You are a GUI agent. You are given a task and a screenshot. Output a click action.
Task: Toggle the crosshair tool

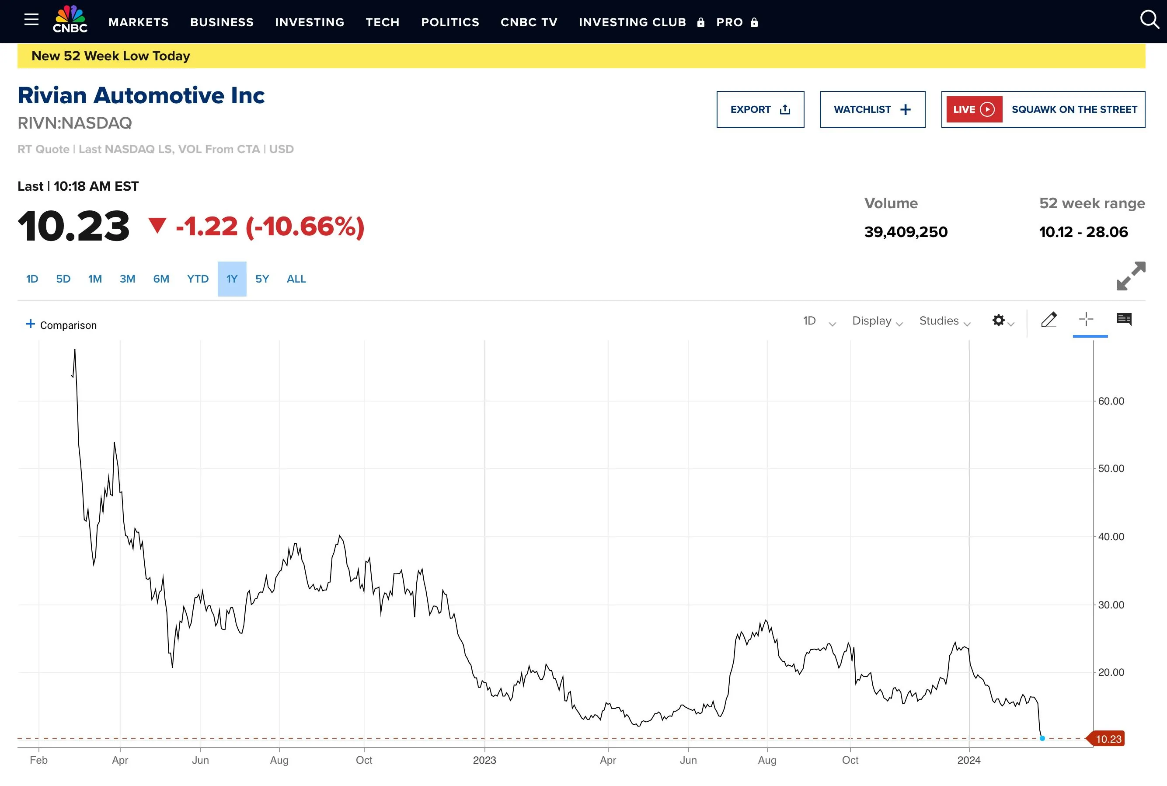coord(1086,319)
